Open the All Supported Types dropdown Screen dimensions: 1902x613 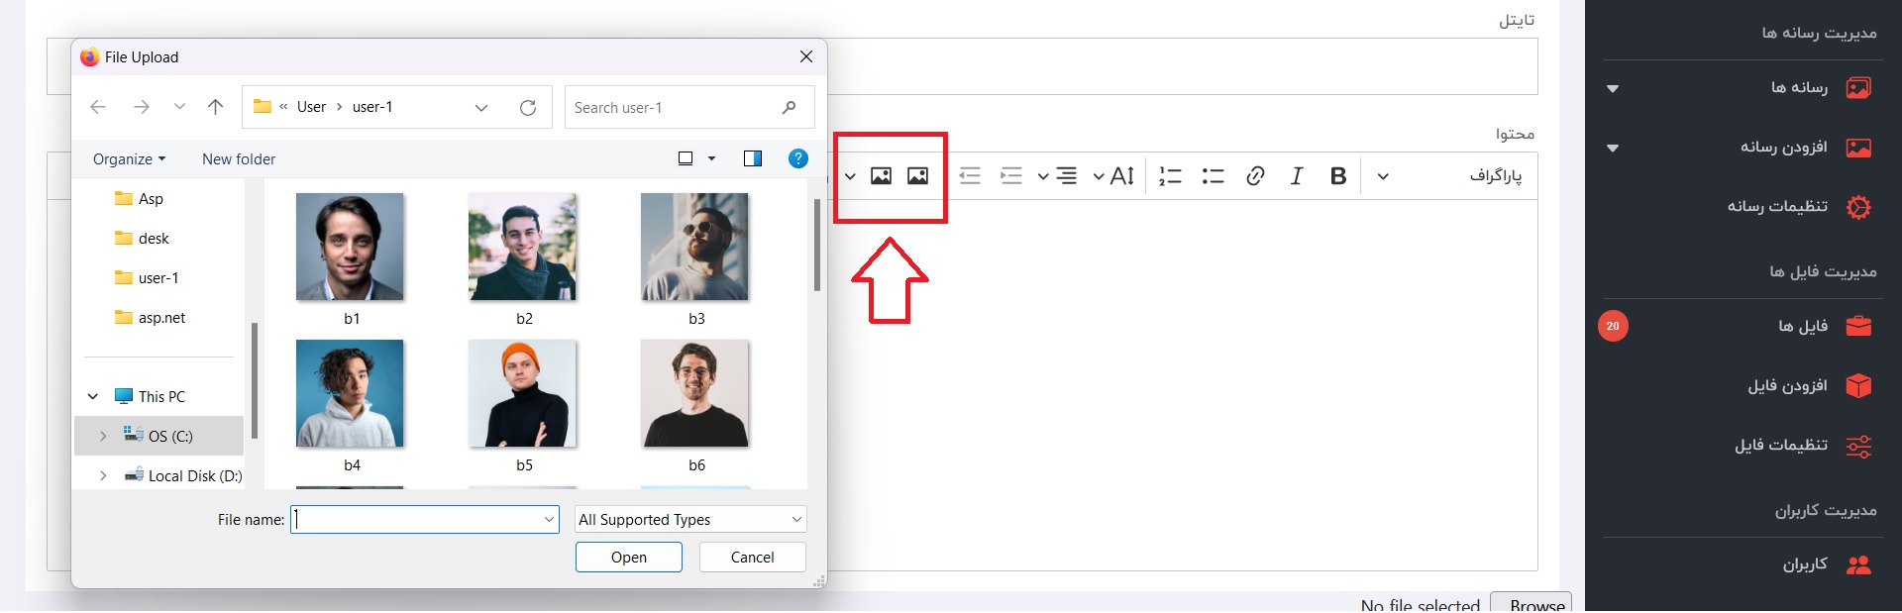click(690, 519)
